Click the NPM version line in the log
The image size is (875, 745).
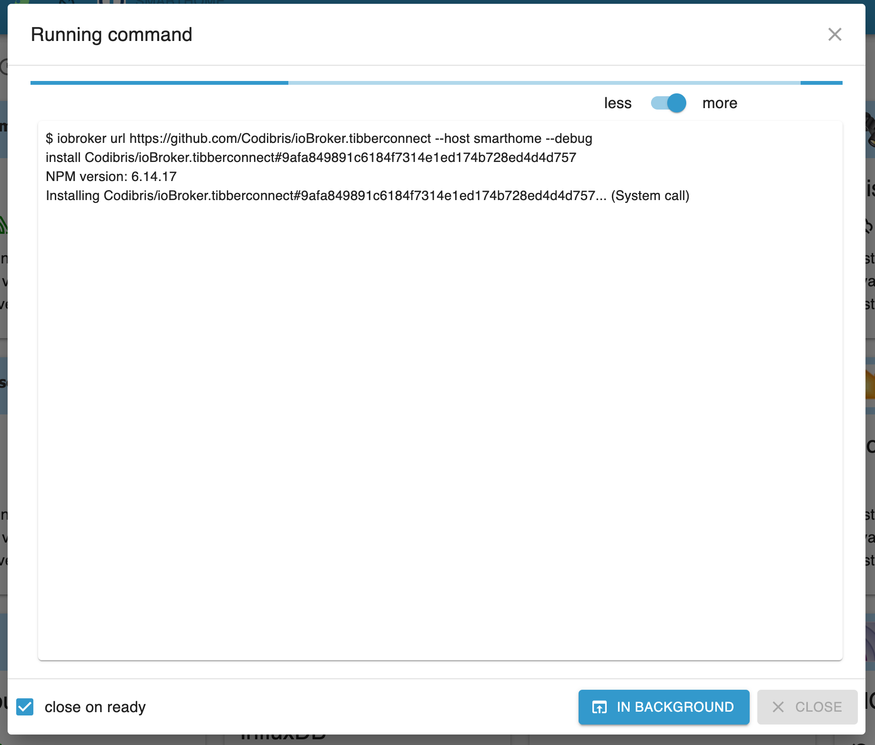(111, 176)
